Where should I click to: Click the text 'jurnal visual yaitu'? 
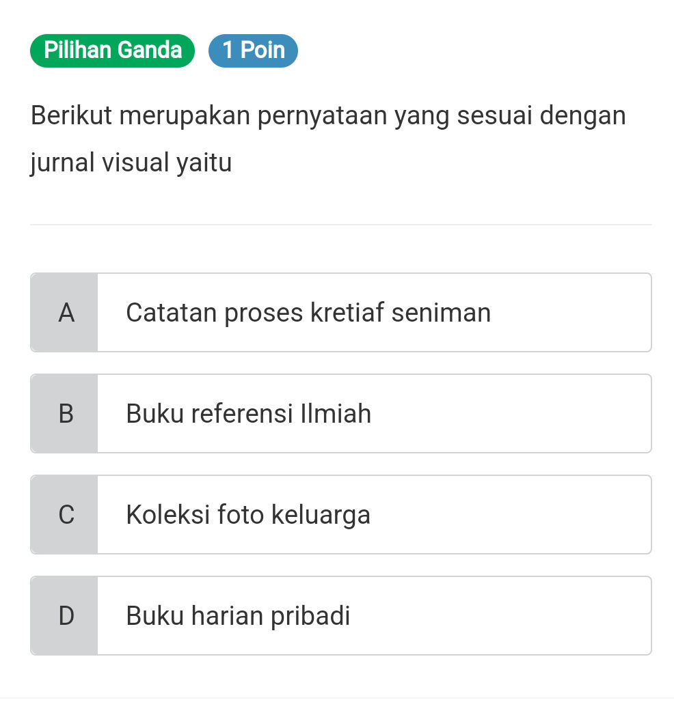pos(131,163)
